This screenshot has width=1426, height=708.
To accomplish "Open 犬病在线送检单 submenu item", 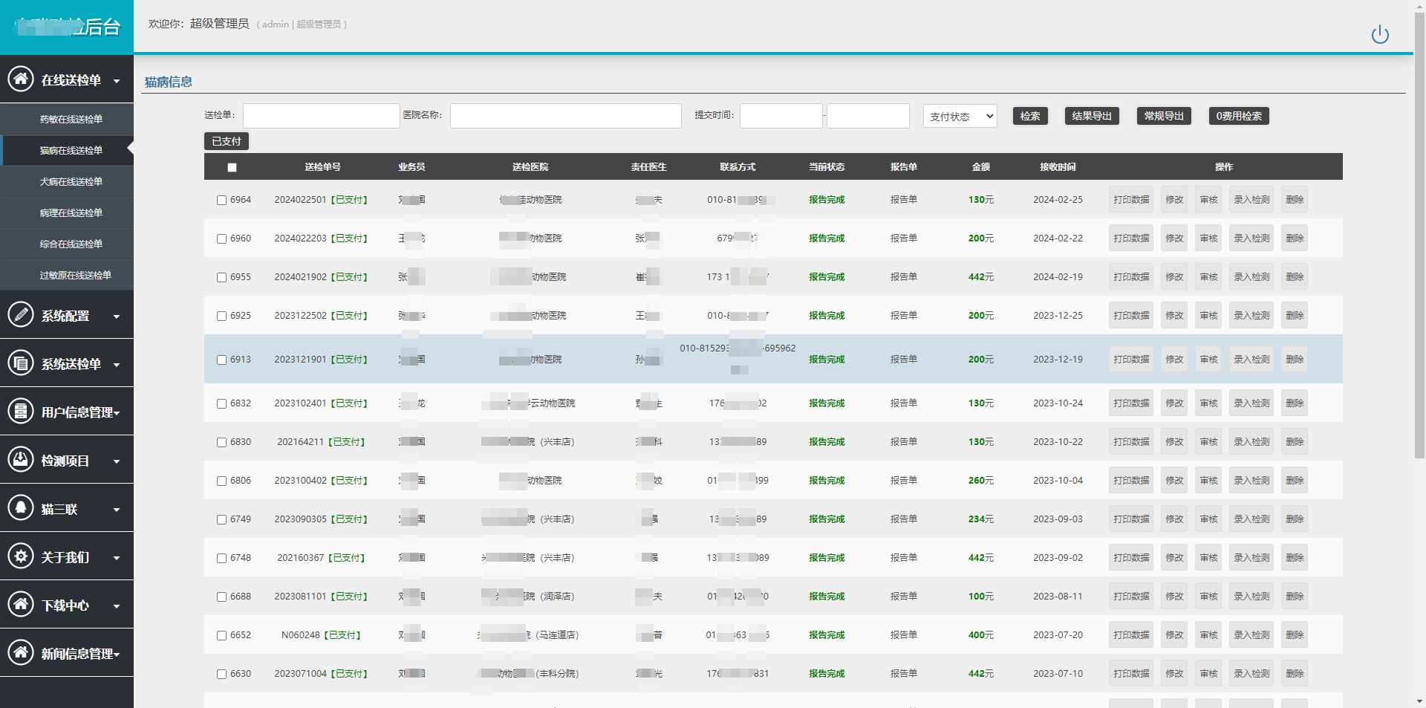I will click(x=67, y=181).
